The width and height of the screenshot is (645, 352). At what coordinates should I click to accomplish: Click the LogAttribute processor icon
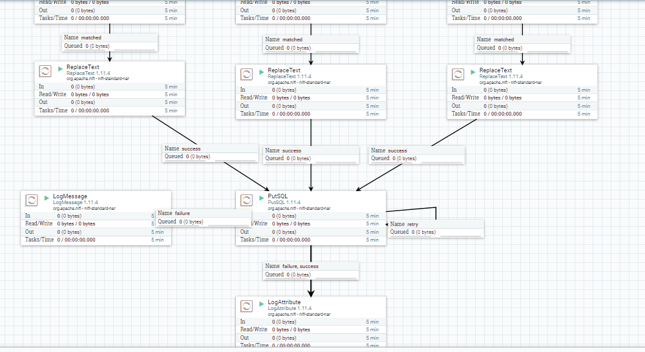pyautogui.click(x=246, y=306)
